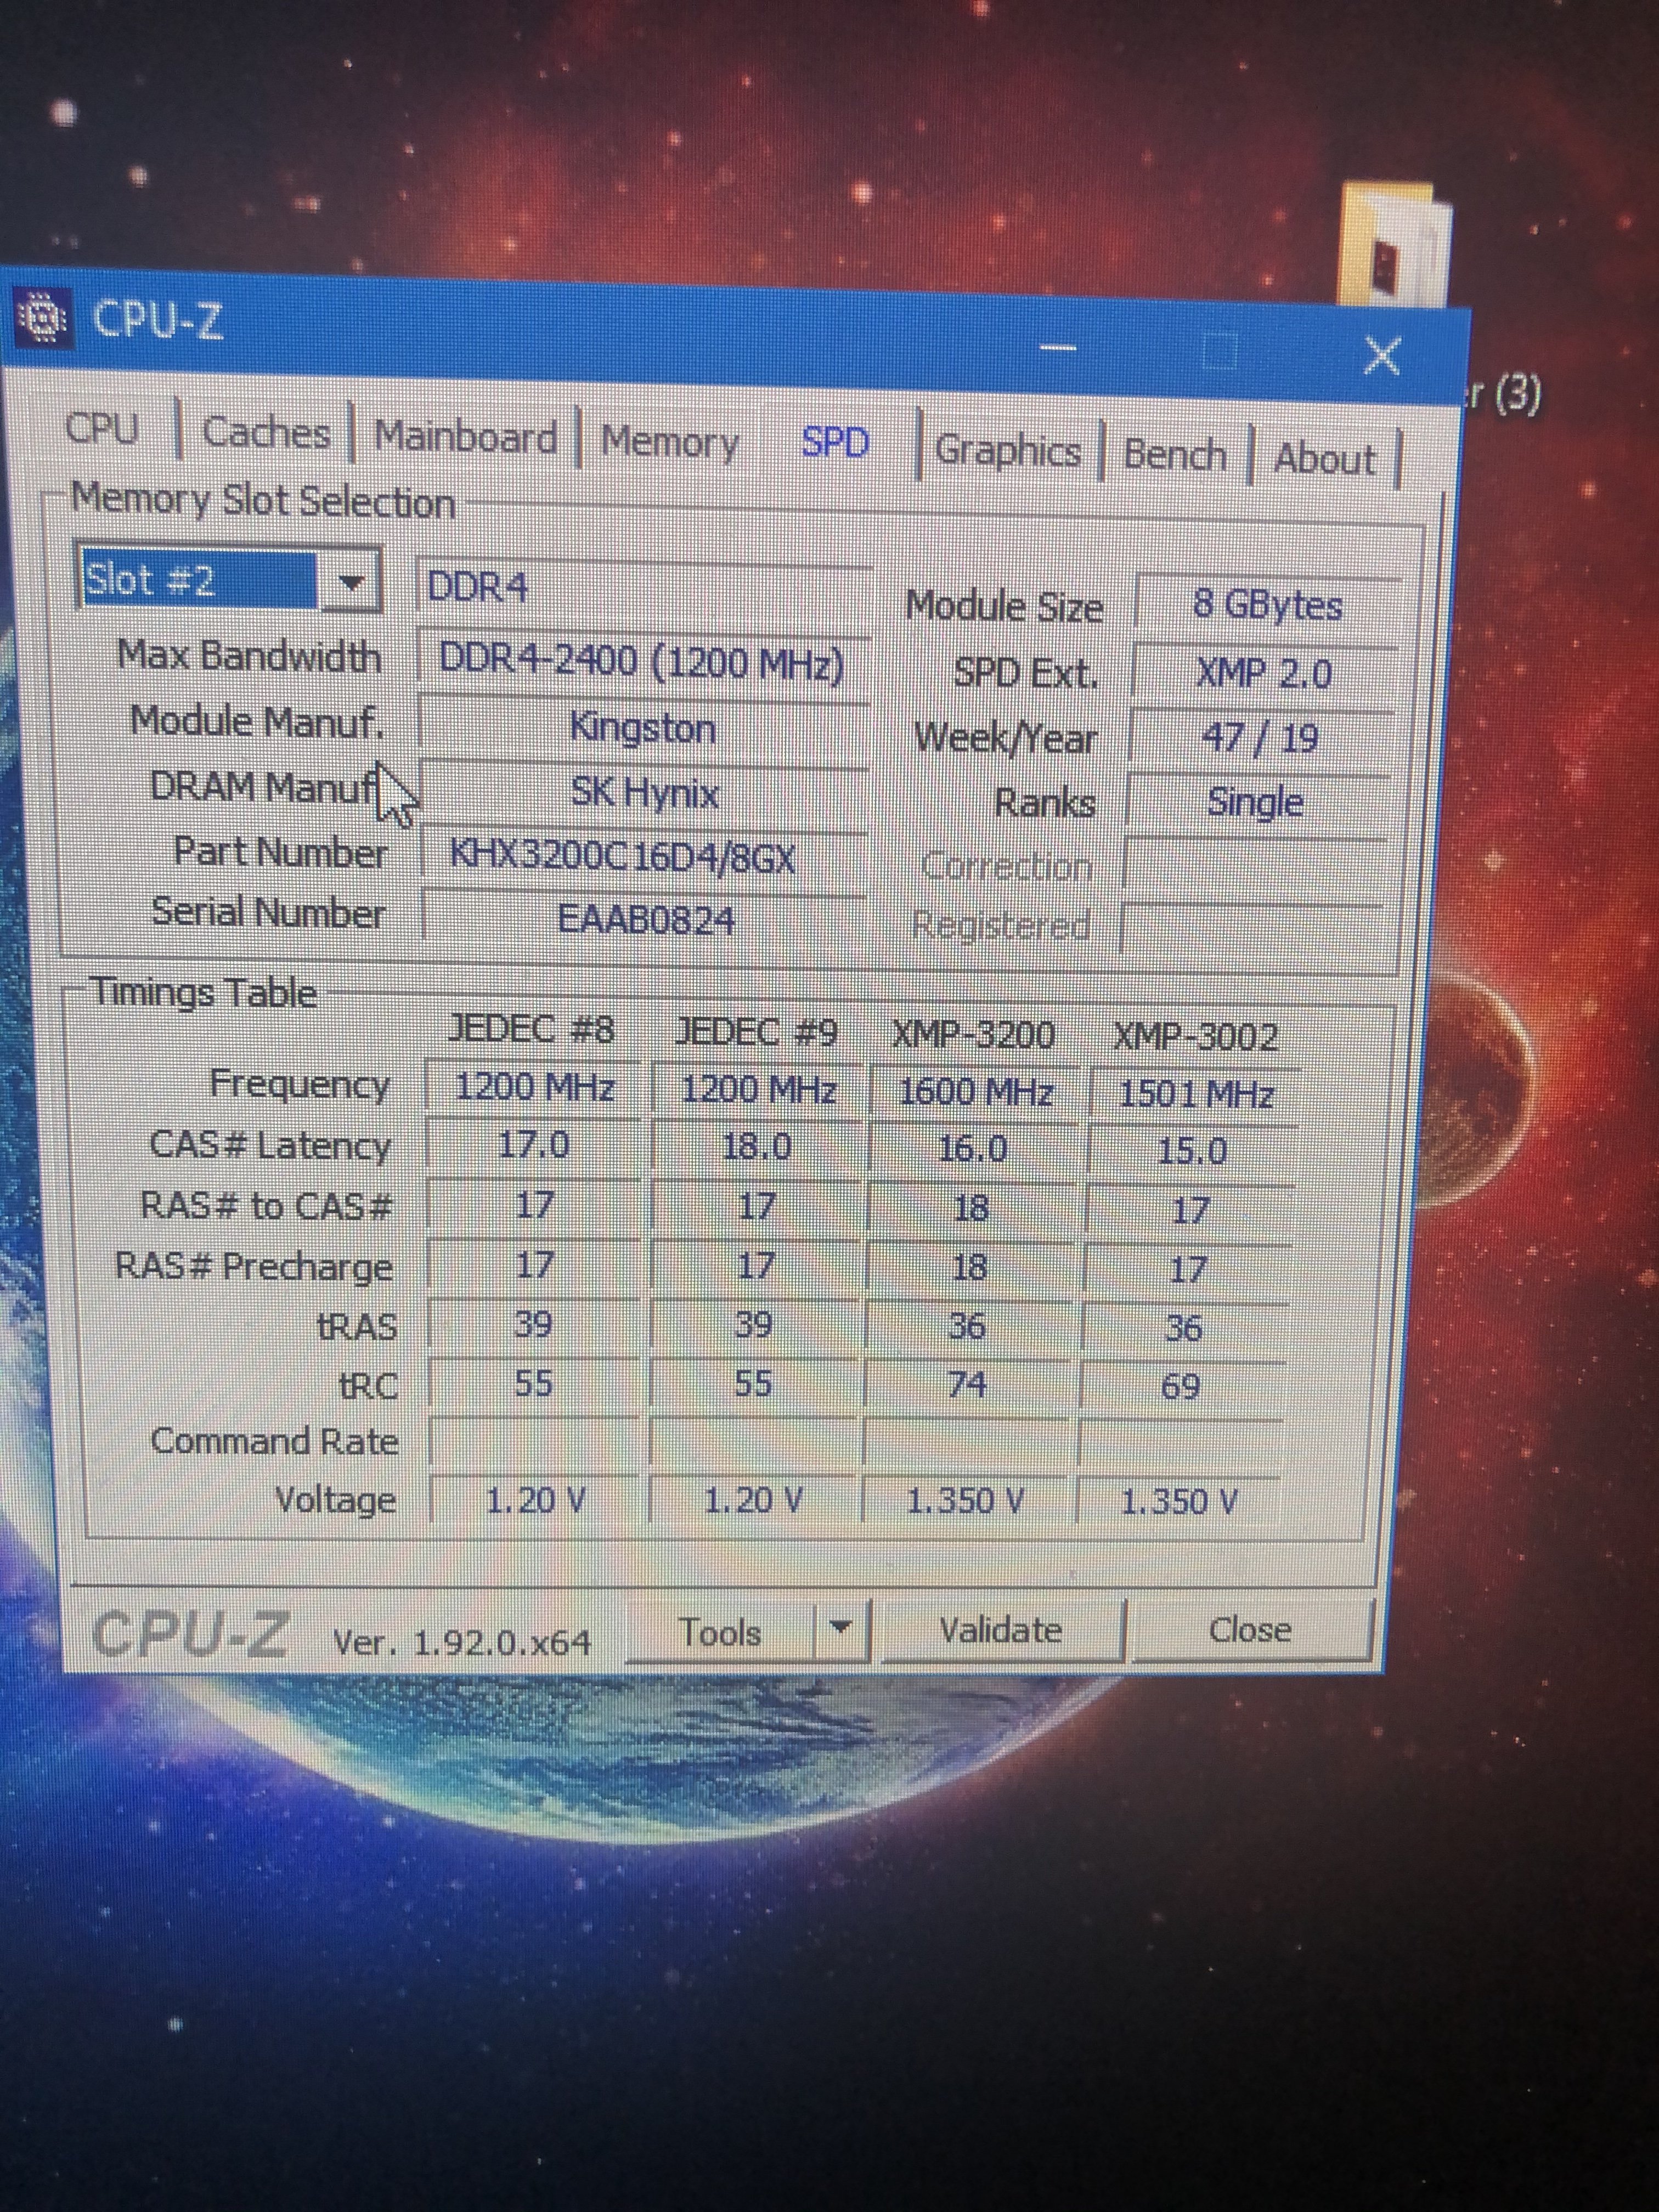Image resolution: width=1659 pixels, height=2212 pixels.
Task: Switch to the CPU tab
Action: coord(102,429)
